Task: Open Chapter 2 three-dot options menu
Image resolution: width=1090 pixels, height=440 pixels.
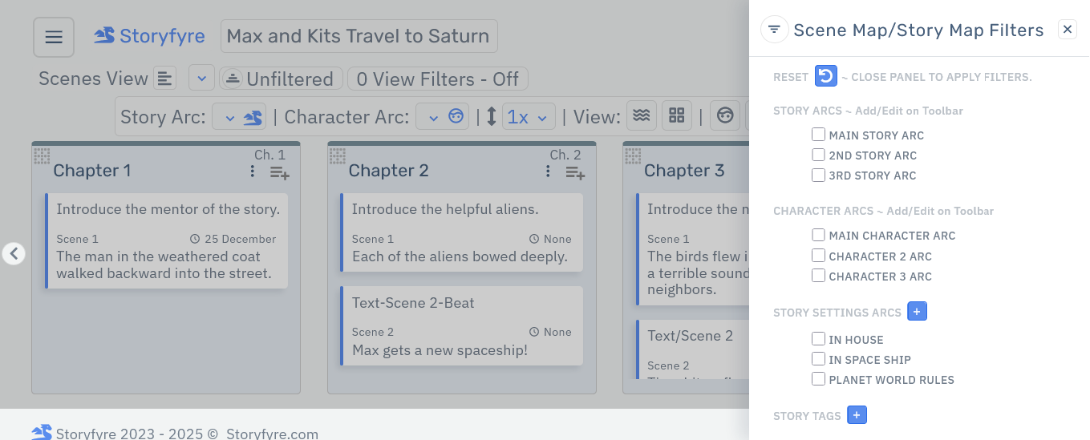Action: (548, 171)
